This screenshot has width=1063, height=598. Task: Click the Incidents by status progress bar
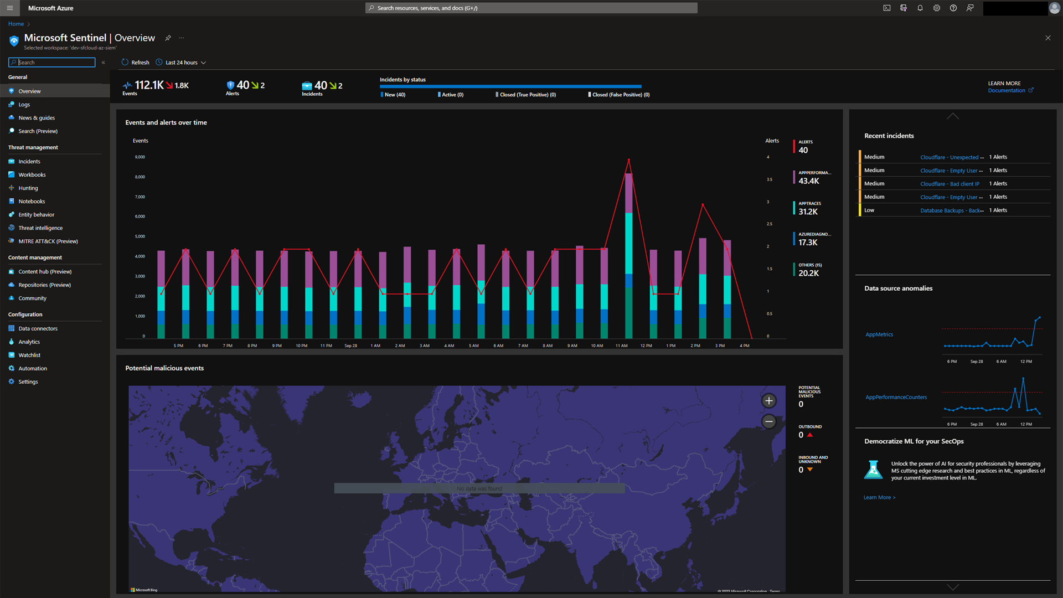[510, 87]
